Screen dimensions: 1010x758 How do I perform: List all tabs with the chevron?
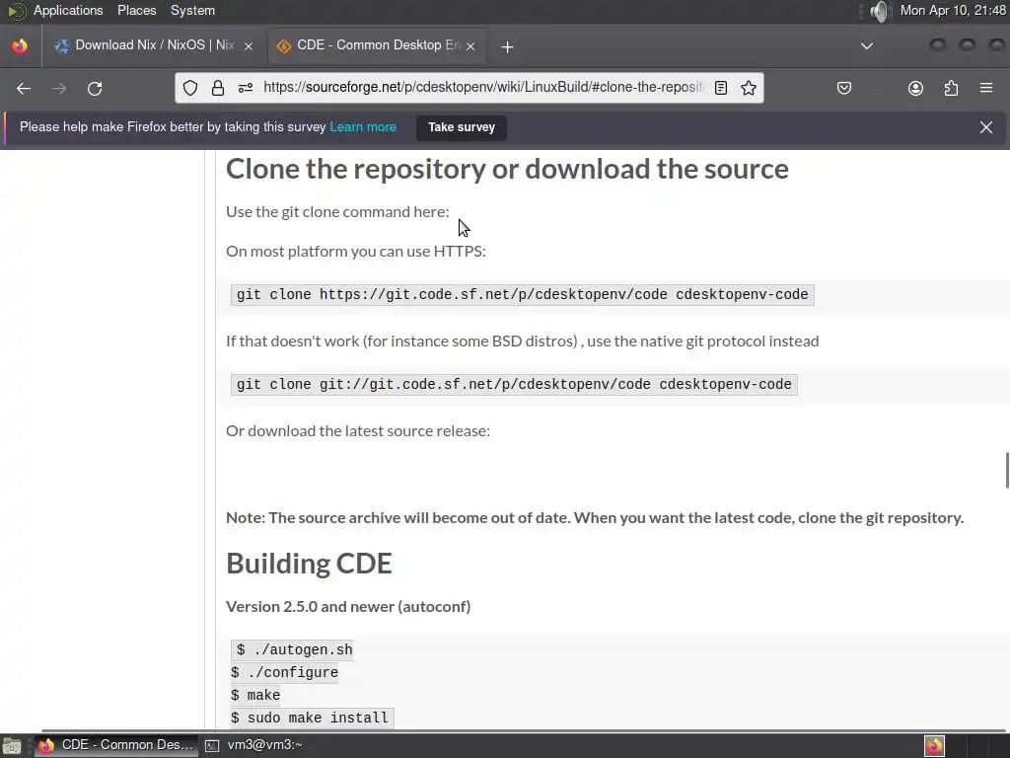(867, 45)
